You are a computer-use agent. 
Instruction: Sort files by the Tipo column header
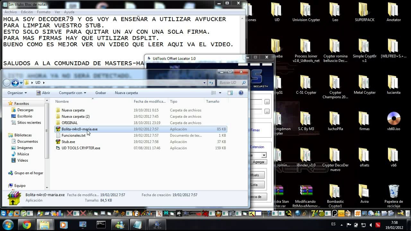tap(186, 101)
